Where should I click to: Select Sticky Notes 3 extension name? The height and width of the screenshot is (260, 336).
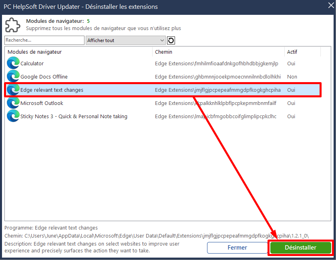point(74,117)
